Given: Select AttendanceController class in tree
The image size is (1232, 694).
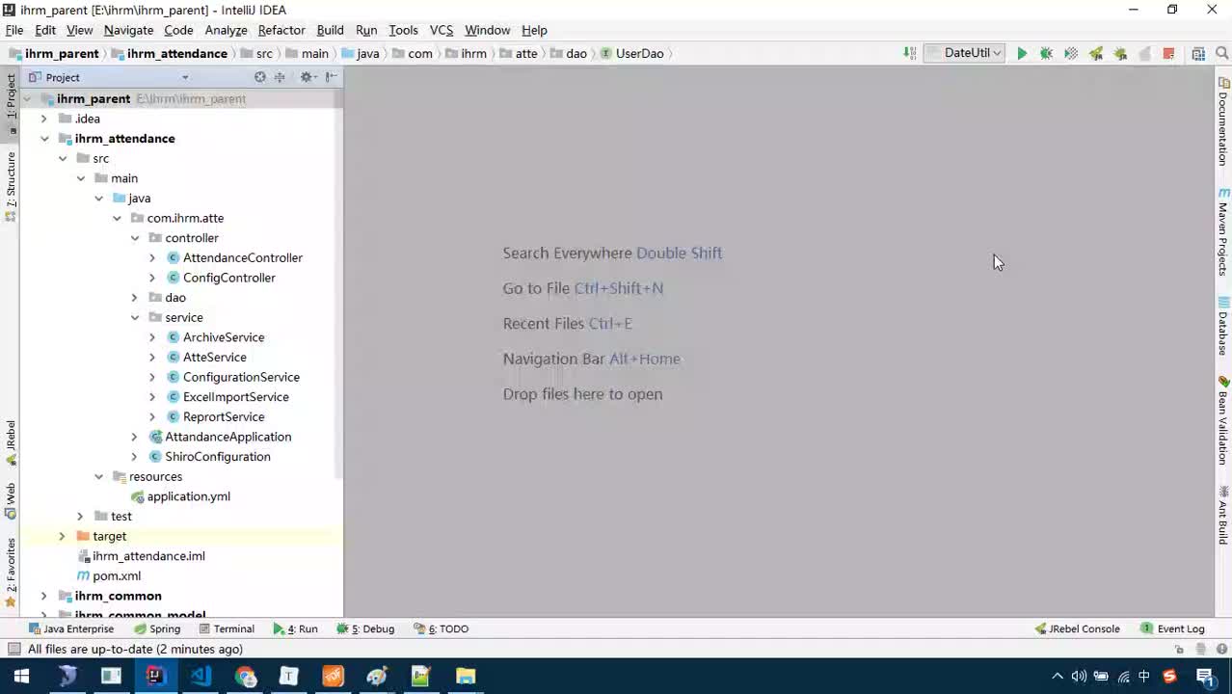Looking at the screenshot, I should pyautogui.click(x=242, y=257).
